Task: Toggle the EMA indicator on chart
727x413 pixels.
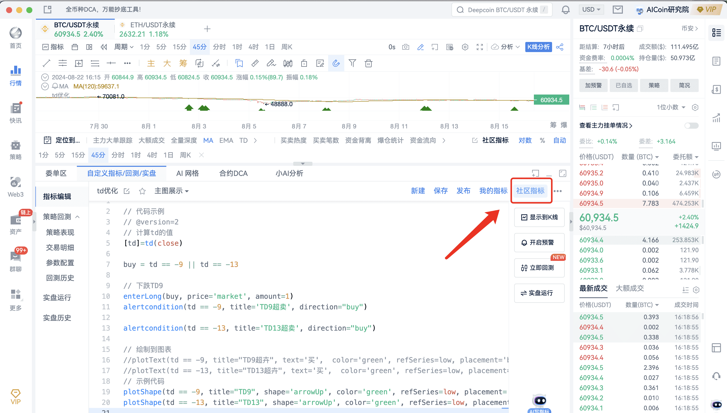Action: 226,141
